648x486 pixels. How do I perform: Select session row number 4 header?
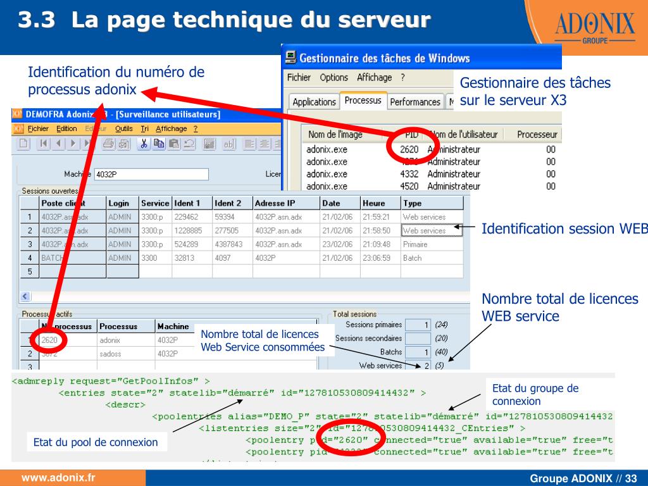pos(29,258)
